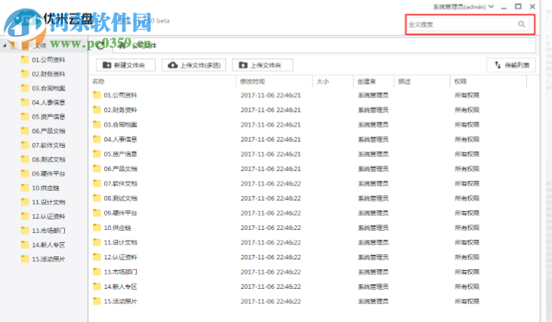The height and width of the screenshot is (322, 552).
Task: Click folder icon of 04.人事信息 list row
Action: pyautogui.click(x=97, y=140)
